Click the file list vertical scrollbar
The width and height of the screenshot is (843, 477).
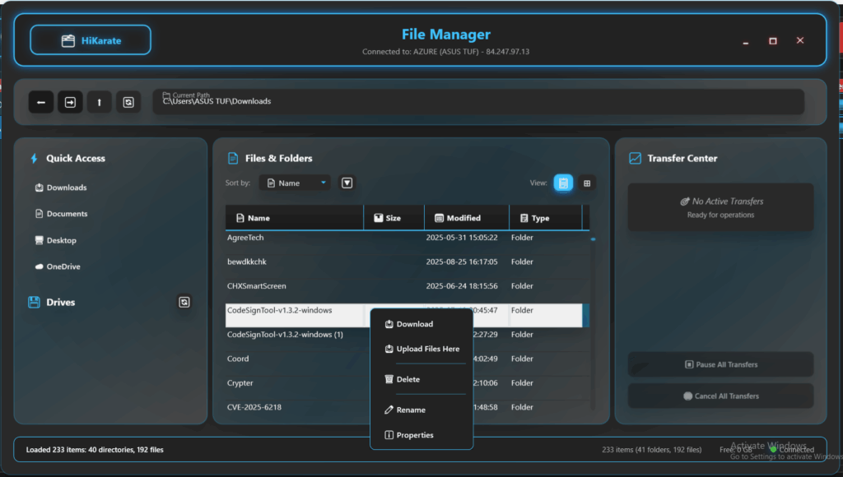pos(593,329)
